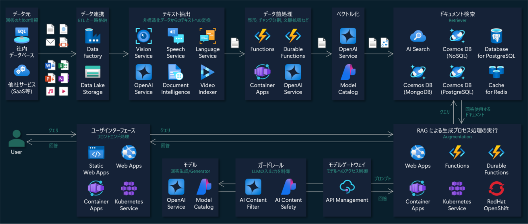
Task: Select the フロントエンド処理 subtitle
Action: 113,137
